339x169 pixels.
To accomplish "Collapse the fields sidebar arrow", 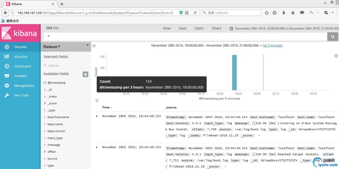I will point(94,46).
